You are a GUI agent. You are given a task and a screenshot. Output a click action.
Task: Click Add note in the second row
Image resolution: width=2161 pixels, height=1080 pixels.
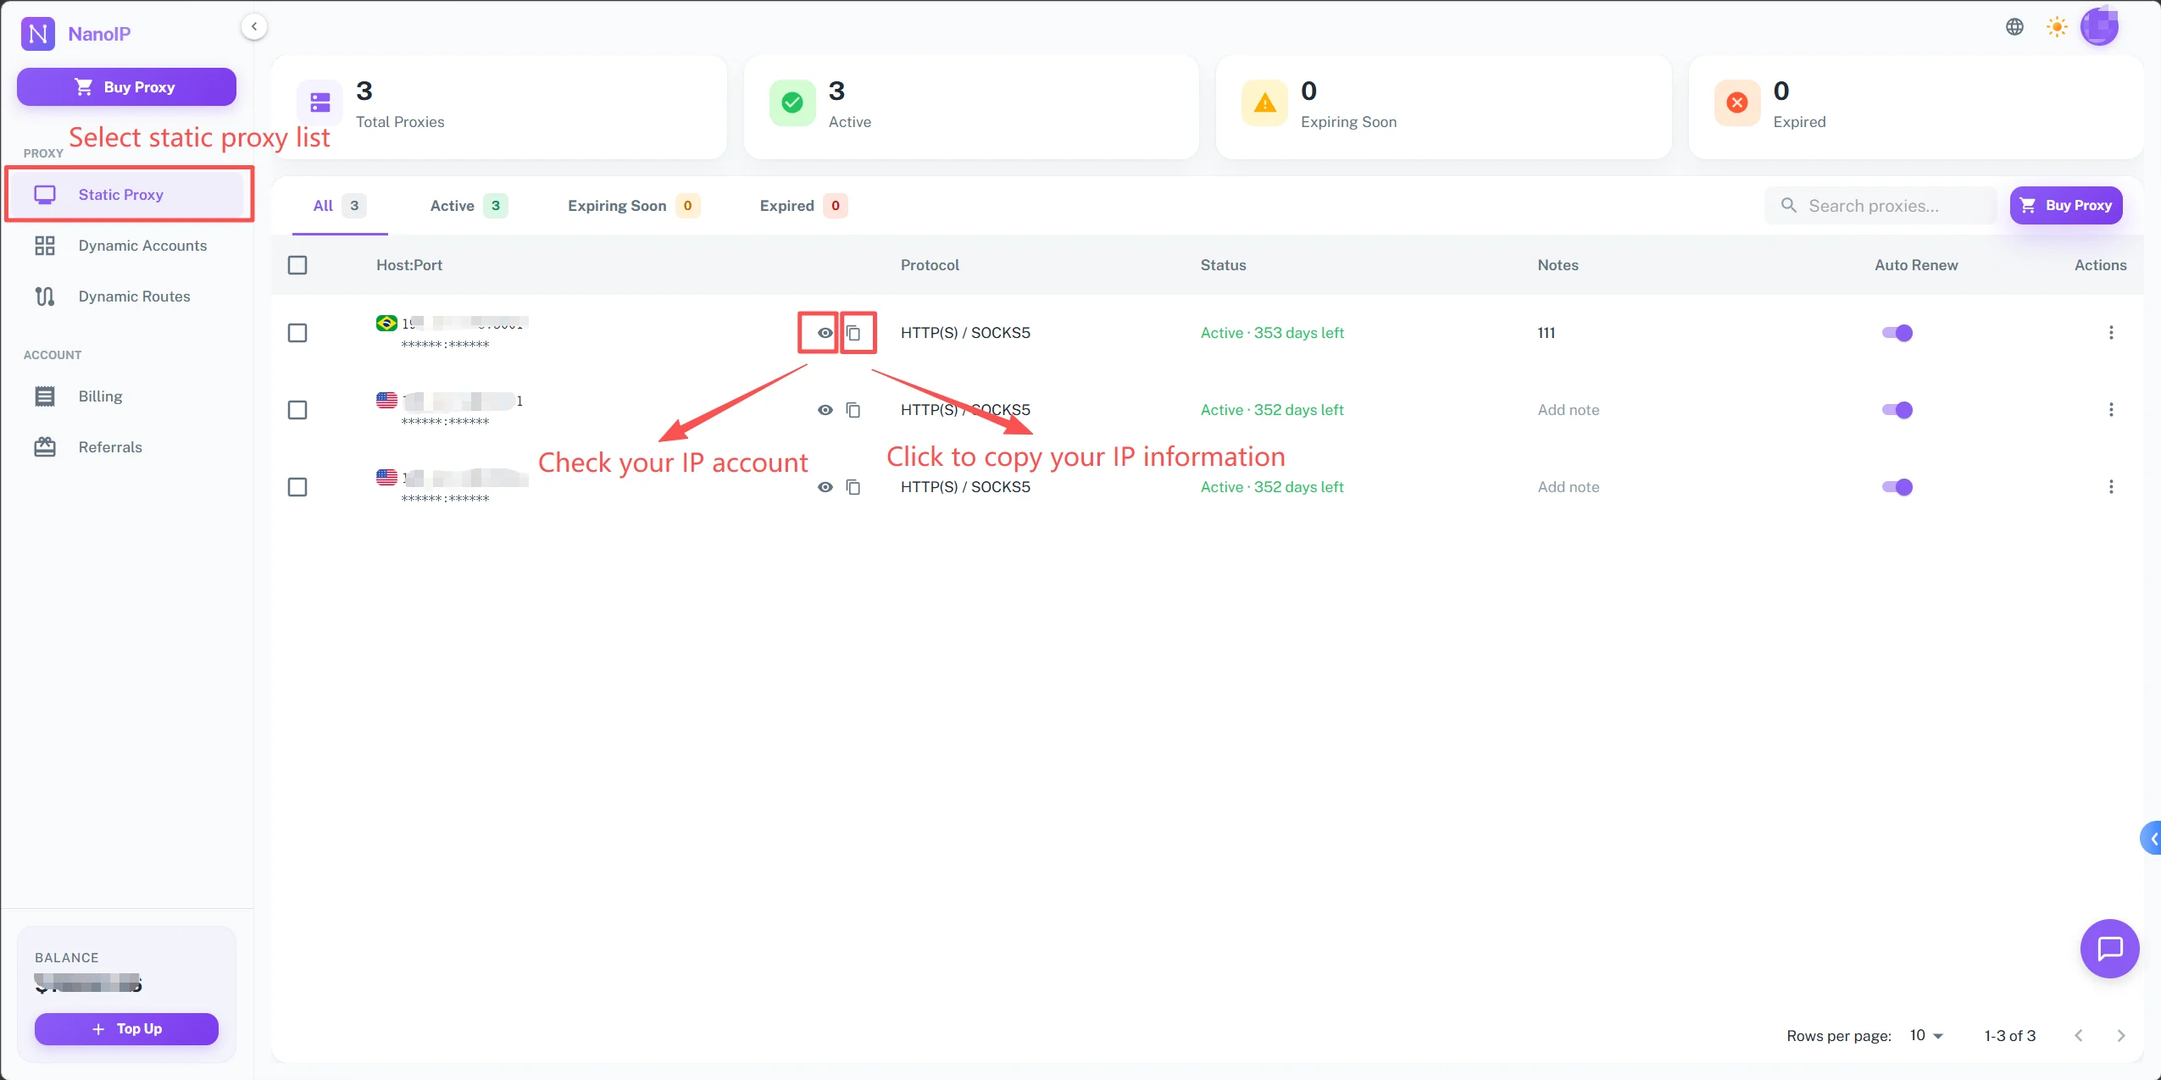[1569, 410]
